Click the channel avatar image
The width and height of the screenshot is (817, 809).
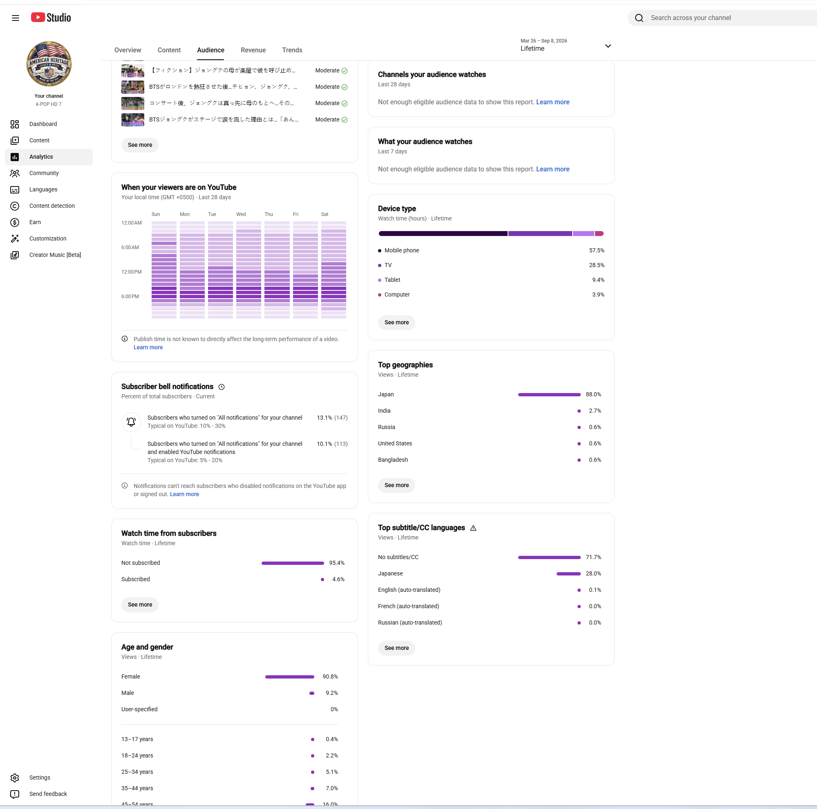(49, 64)
